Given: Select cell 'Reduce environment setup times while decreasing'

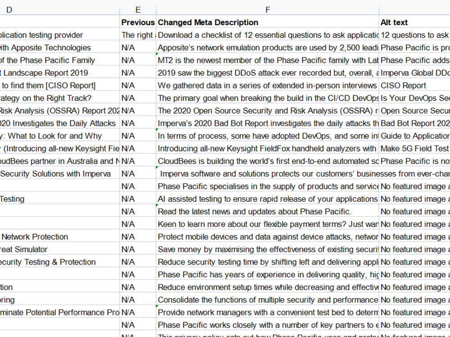Looking at the screenshot, I should tap(267, 287).
